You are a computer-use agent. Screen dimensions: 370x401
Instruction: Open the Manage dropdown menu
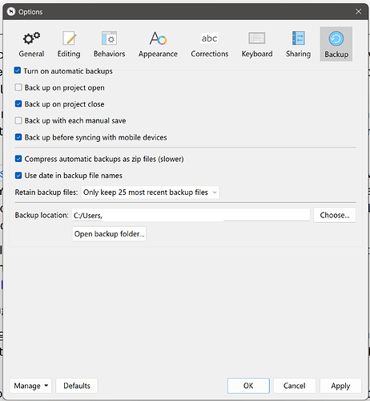(x=30, y=386)
